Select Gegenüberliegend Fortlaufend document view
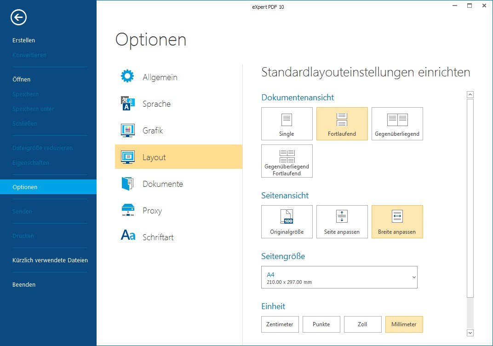493x346 pixels. click(x=287, y=161)
